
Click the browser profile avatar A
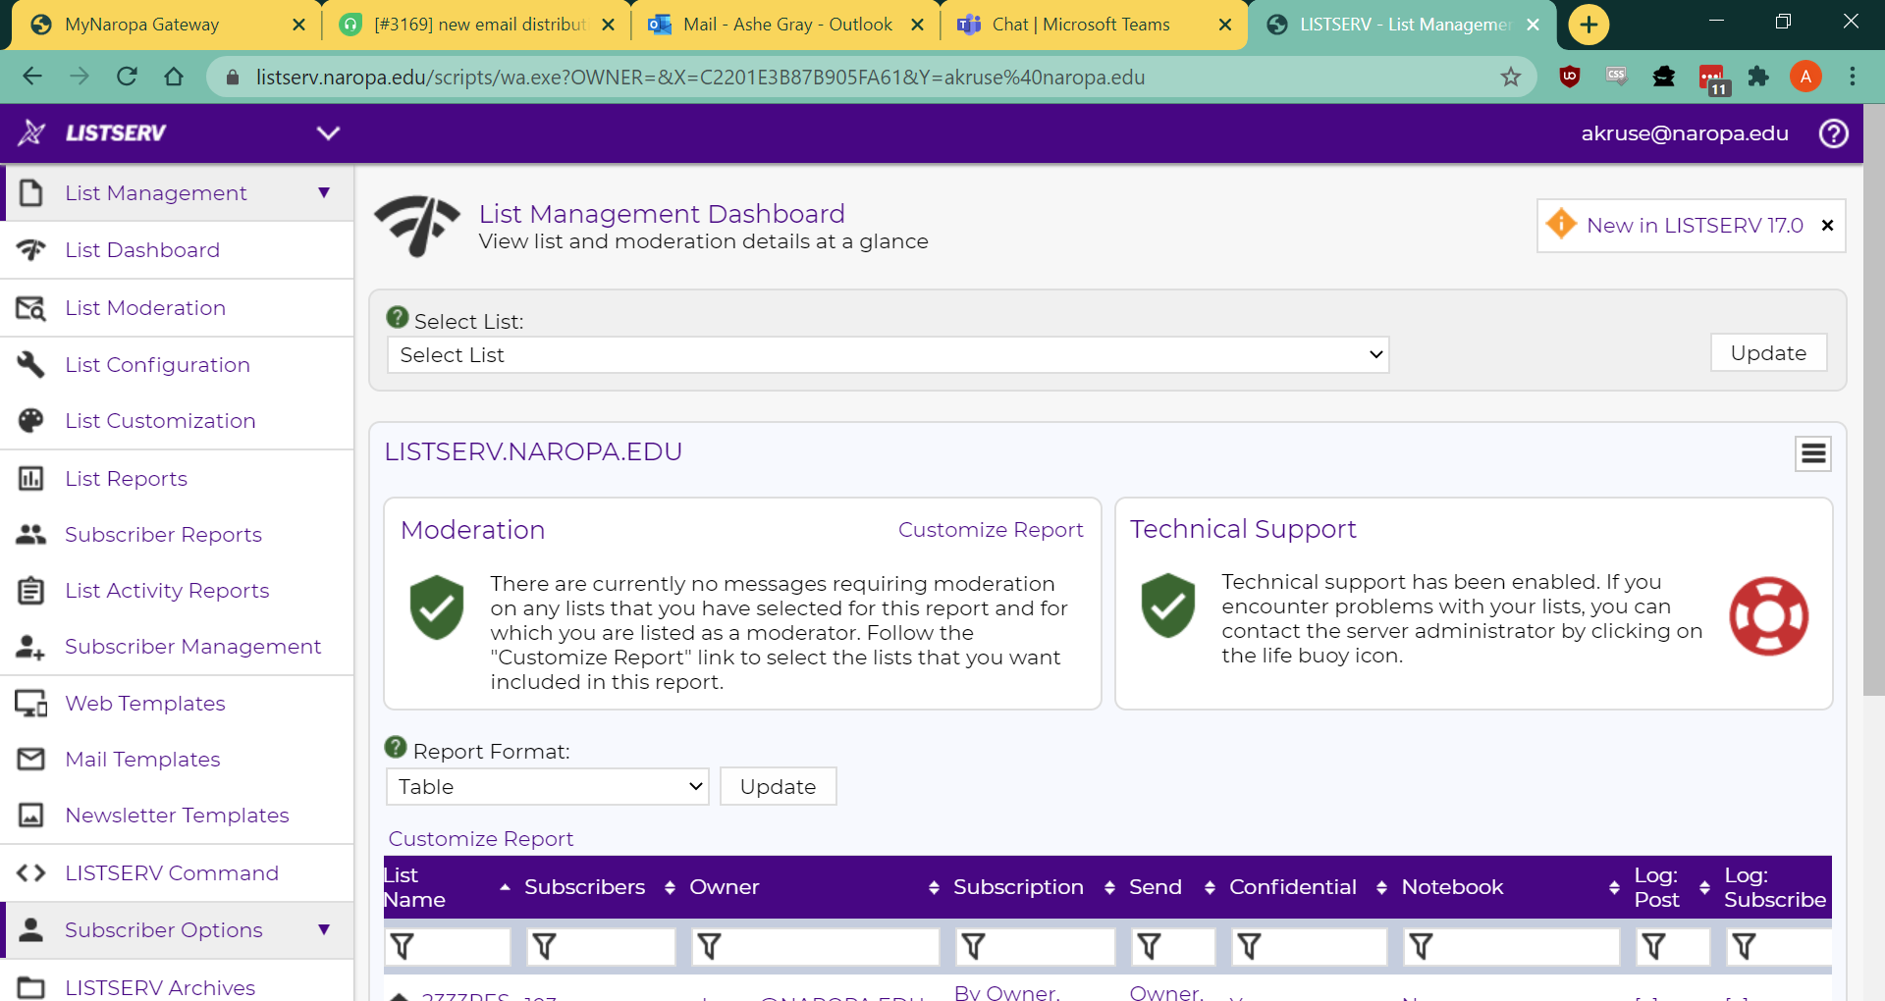tap(1804, 76)
